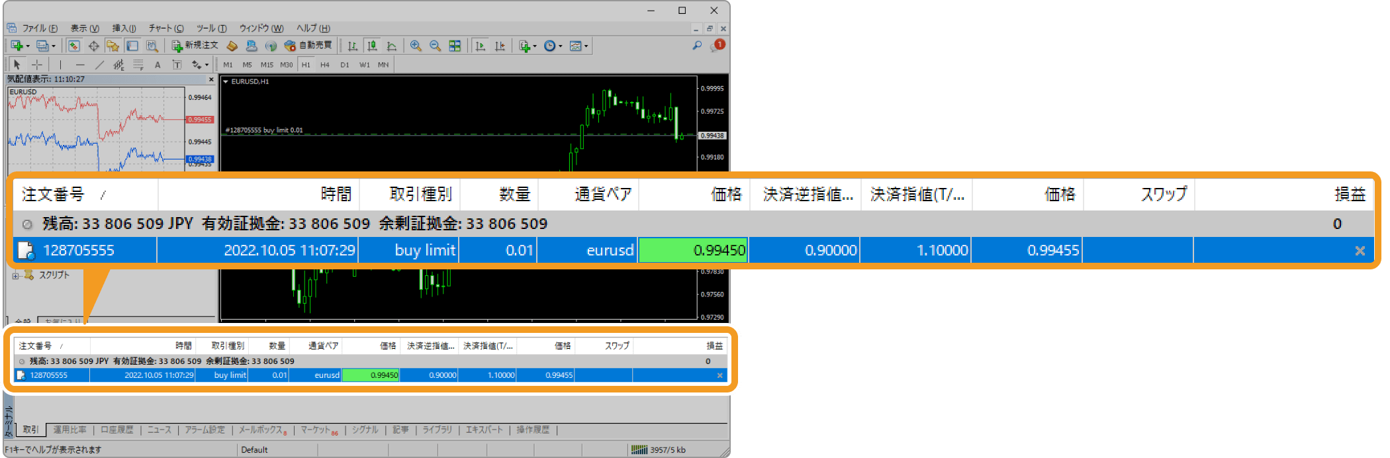This screenshot has height=458, width=1390.
Task: Close the 気配値表示 market watch panel
Action: click(211, 79)
